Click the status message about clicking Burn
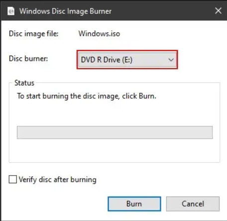Screen dimensions: 227x221 click(x=87, y=96)
